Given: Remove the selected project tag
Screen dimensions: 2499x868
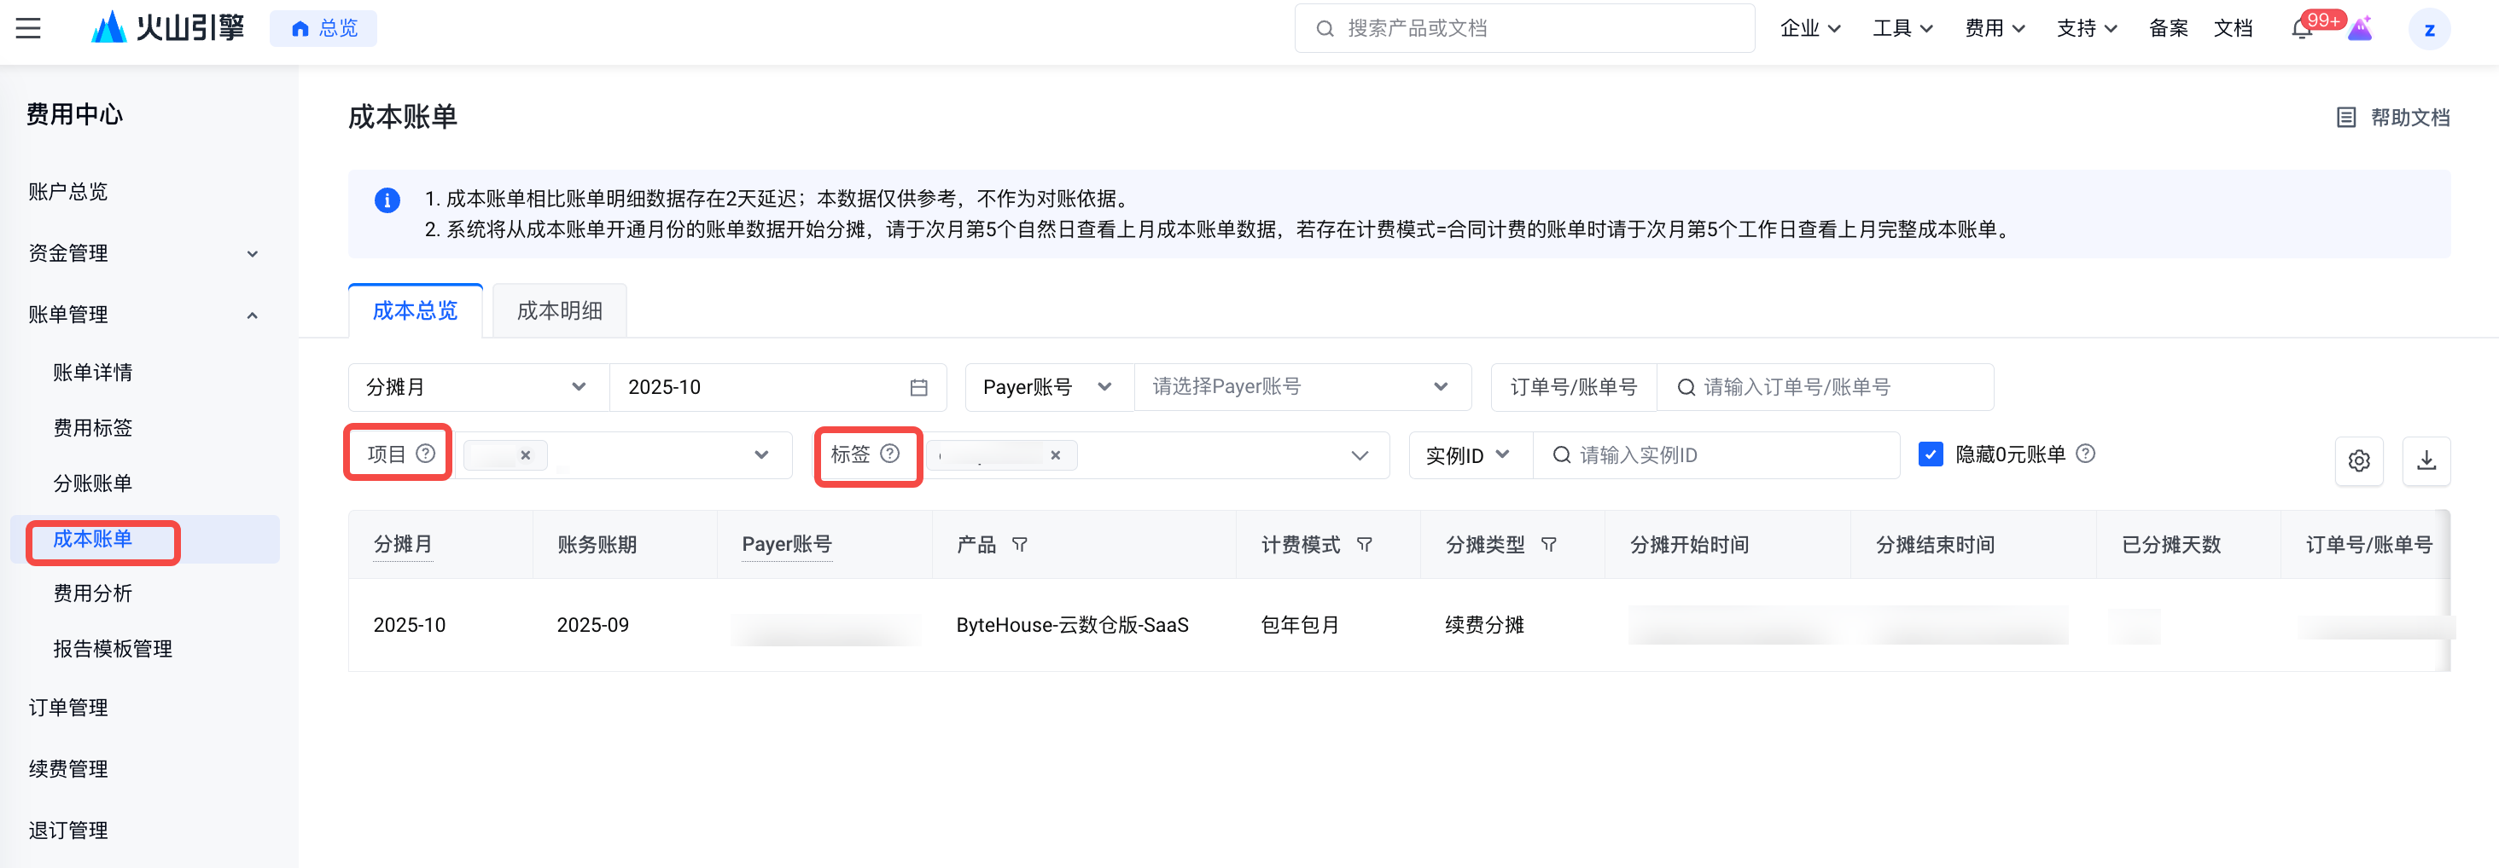Looking at the screenshot, I should (525, 454).
